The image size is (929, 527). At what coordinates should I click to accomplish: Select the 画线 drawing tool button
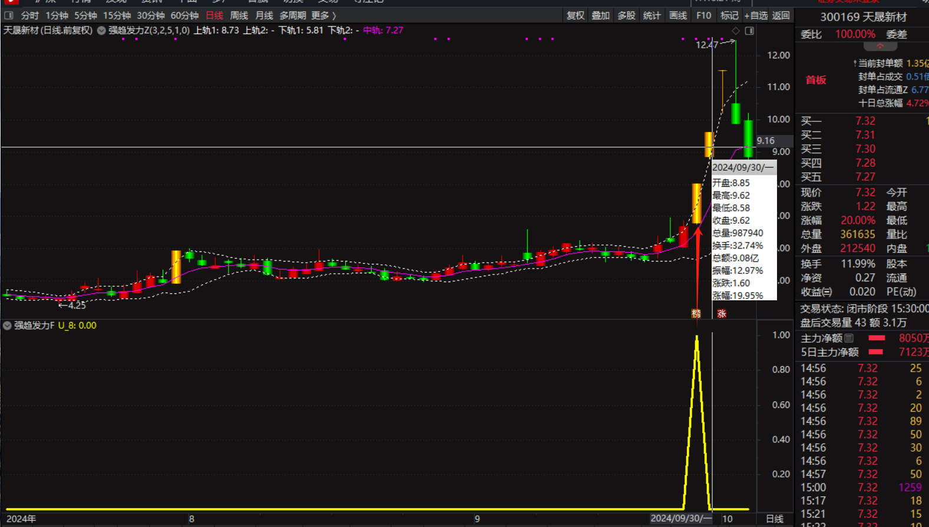678,15
